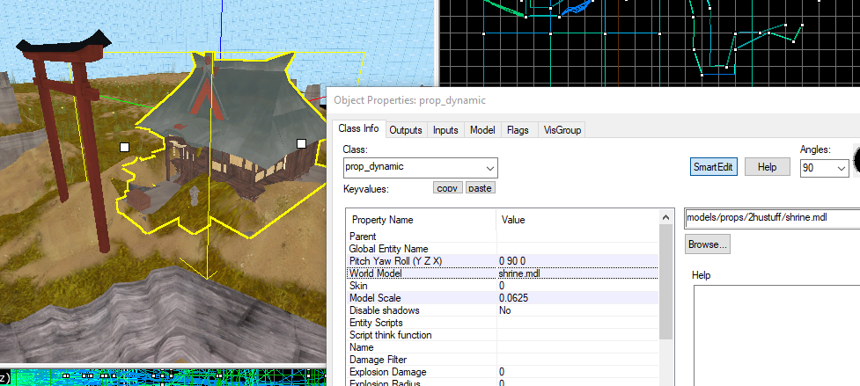
Task: Select the World Model property row
Action: coord(503,273)
